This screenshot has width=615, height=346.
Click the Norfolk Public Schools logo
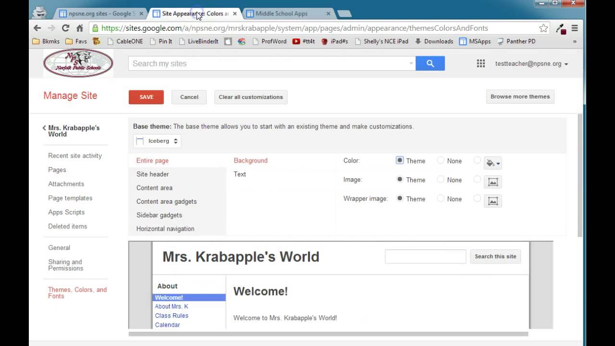click(78, 63)
